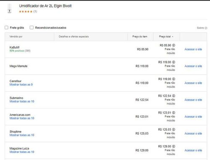Click Submarino item price R$ 122,54

pyautogui.click(x=142, y=100)
